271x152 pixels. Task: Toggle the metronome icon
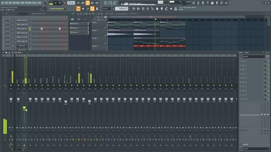click(x=78, y=3)
